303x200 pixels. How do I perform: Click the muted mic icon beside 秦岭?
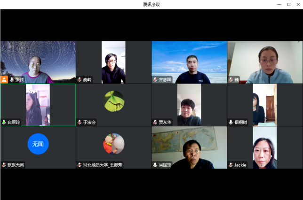pyautogui.click(x=80, y=80)
